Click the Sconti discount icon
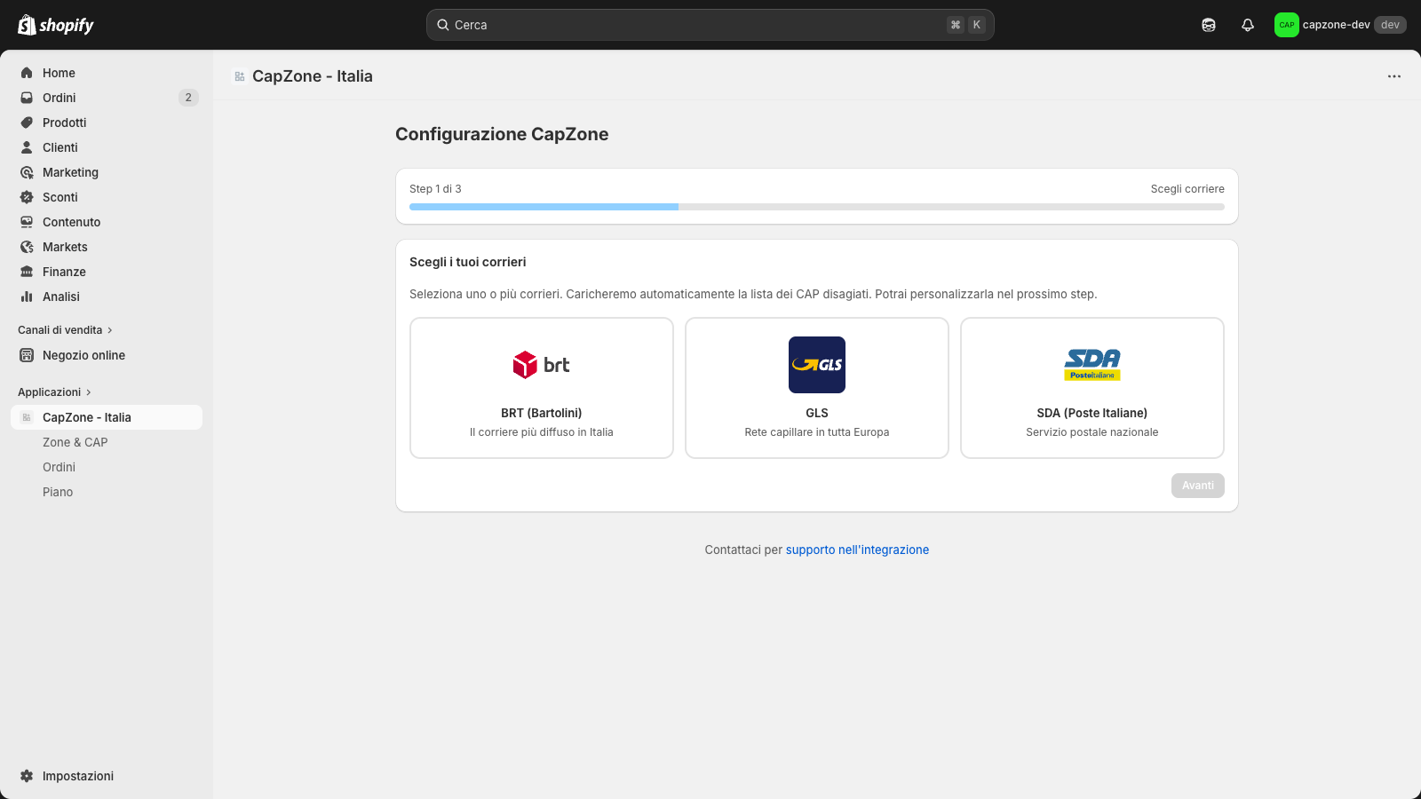 coord(27,197)
